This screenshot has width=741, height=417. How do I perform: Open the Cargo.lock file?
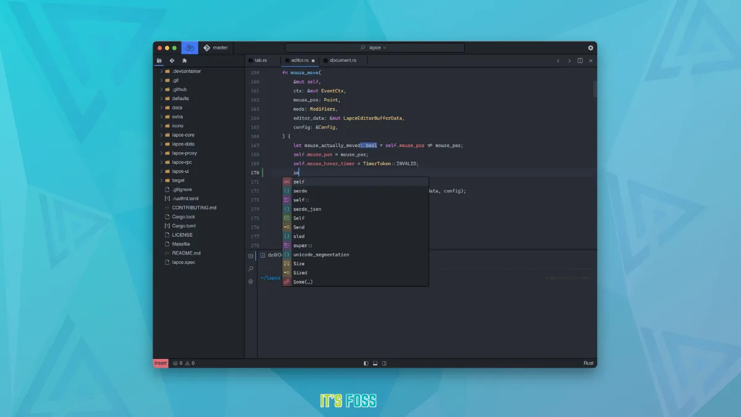point(199,217)
